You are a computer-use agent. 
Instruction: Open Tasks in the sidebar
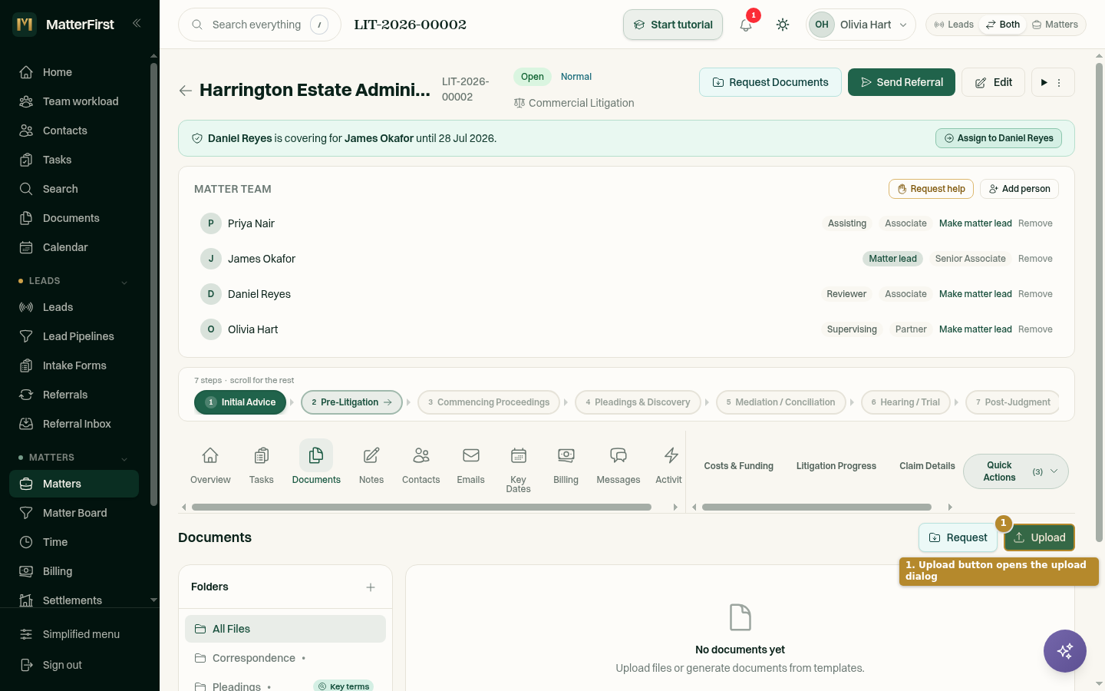(74, 160)
